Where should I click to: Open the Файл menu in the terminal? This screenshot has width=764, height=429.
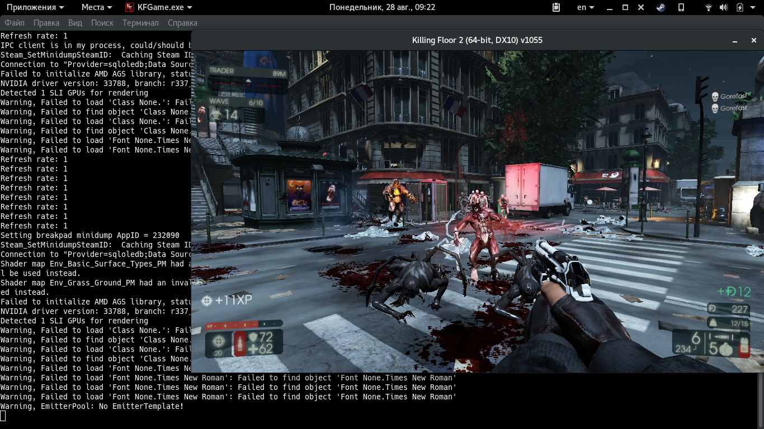[x=15, y=23]
